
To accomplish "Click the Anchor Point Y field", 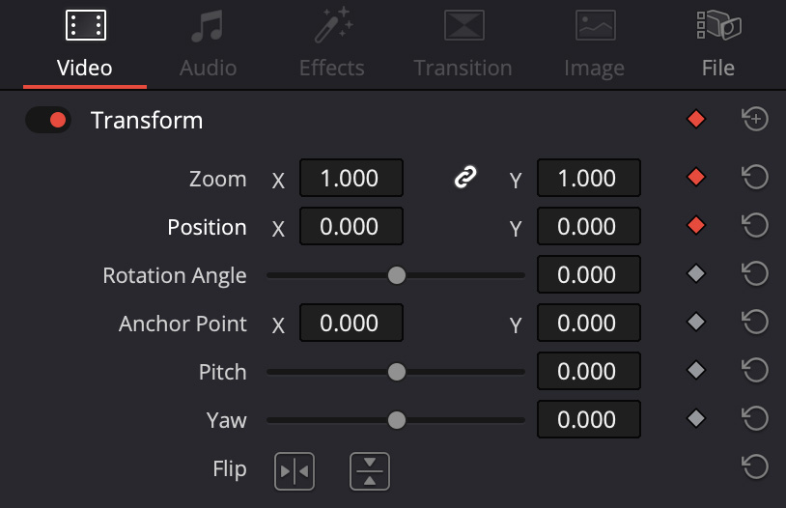I will tap(588, 324).
